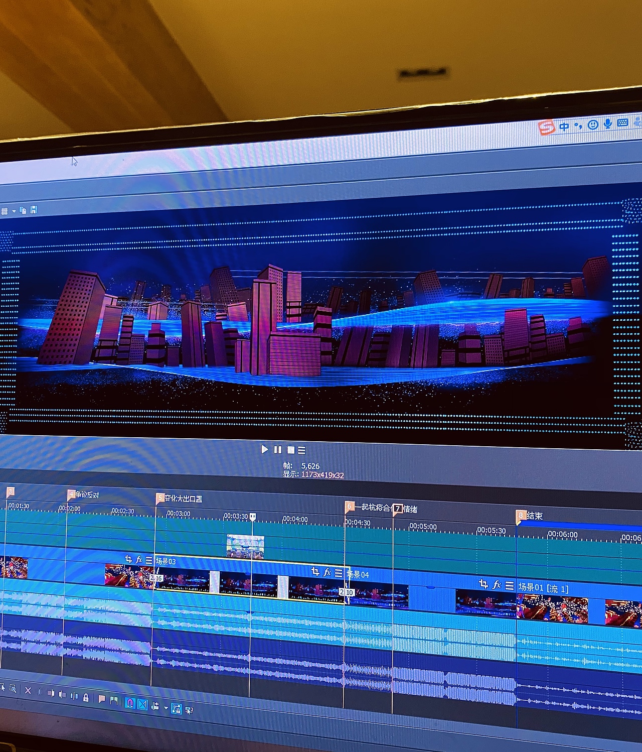Click the delete X icon in the timeline toolbar

[28, 690]
